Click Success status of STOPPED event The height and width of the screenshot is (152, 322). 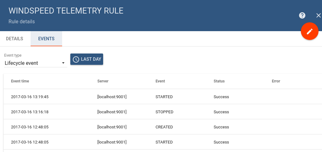coord(221,112)
